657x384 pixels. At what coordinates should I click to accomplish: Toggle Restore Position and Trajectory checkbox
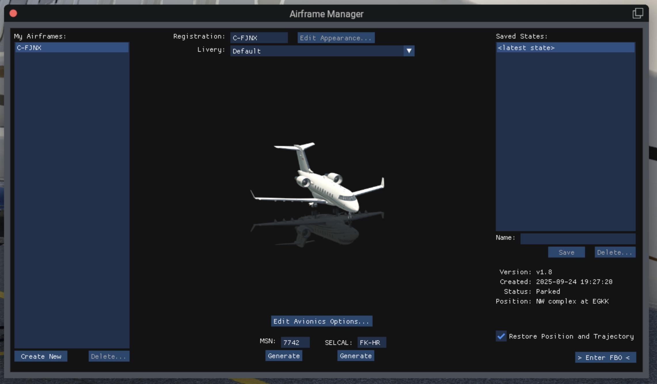501,336
